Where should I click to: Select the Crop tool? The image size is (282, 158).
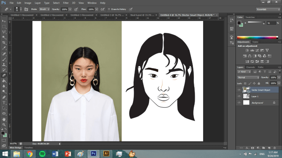(4, 42)
